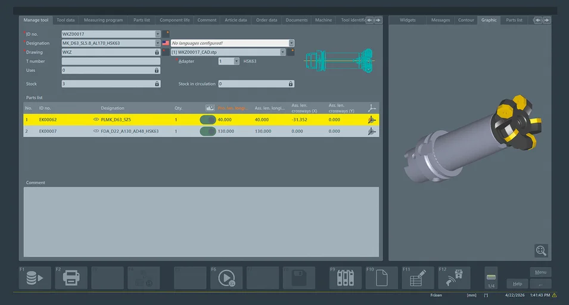Screen dimensions: 569x305
Task: Click the F1 database icon button
Action: pyautogui.click(x=35, y=278)
